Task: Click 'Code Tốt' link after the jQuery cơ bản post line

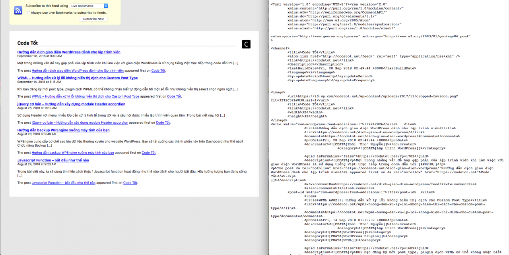Action: point(163,123)
